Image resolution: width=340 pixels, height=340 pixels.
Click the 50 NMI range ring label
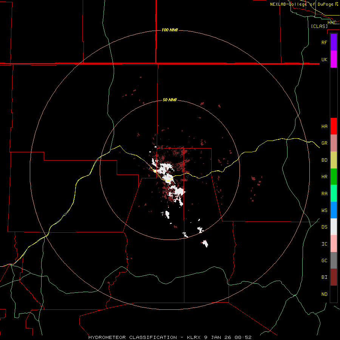170,100
